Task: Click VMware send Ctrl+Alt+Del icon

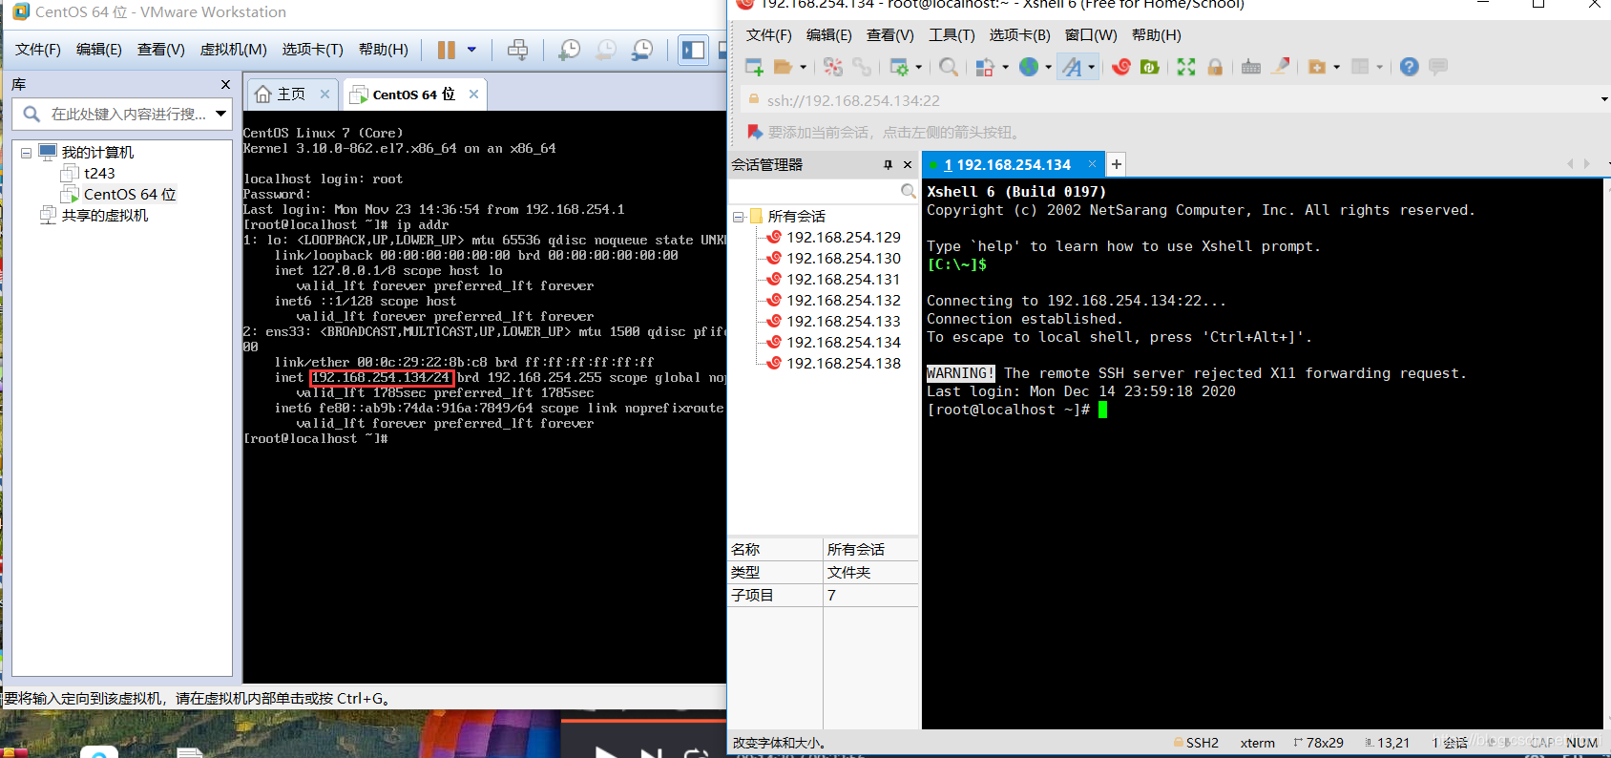Action: [x=517, y=50]
